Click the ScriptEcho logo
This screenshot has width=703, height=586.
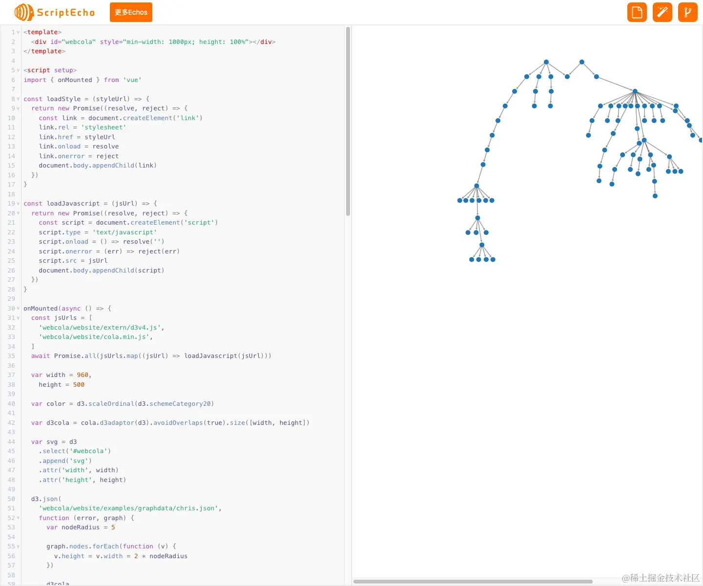tap(54, 12)
